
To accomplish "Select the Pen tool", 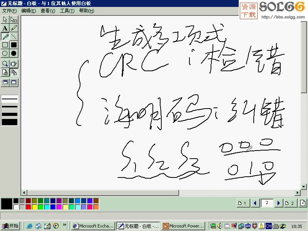I will pos(5,37).
